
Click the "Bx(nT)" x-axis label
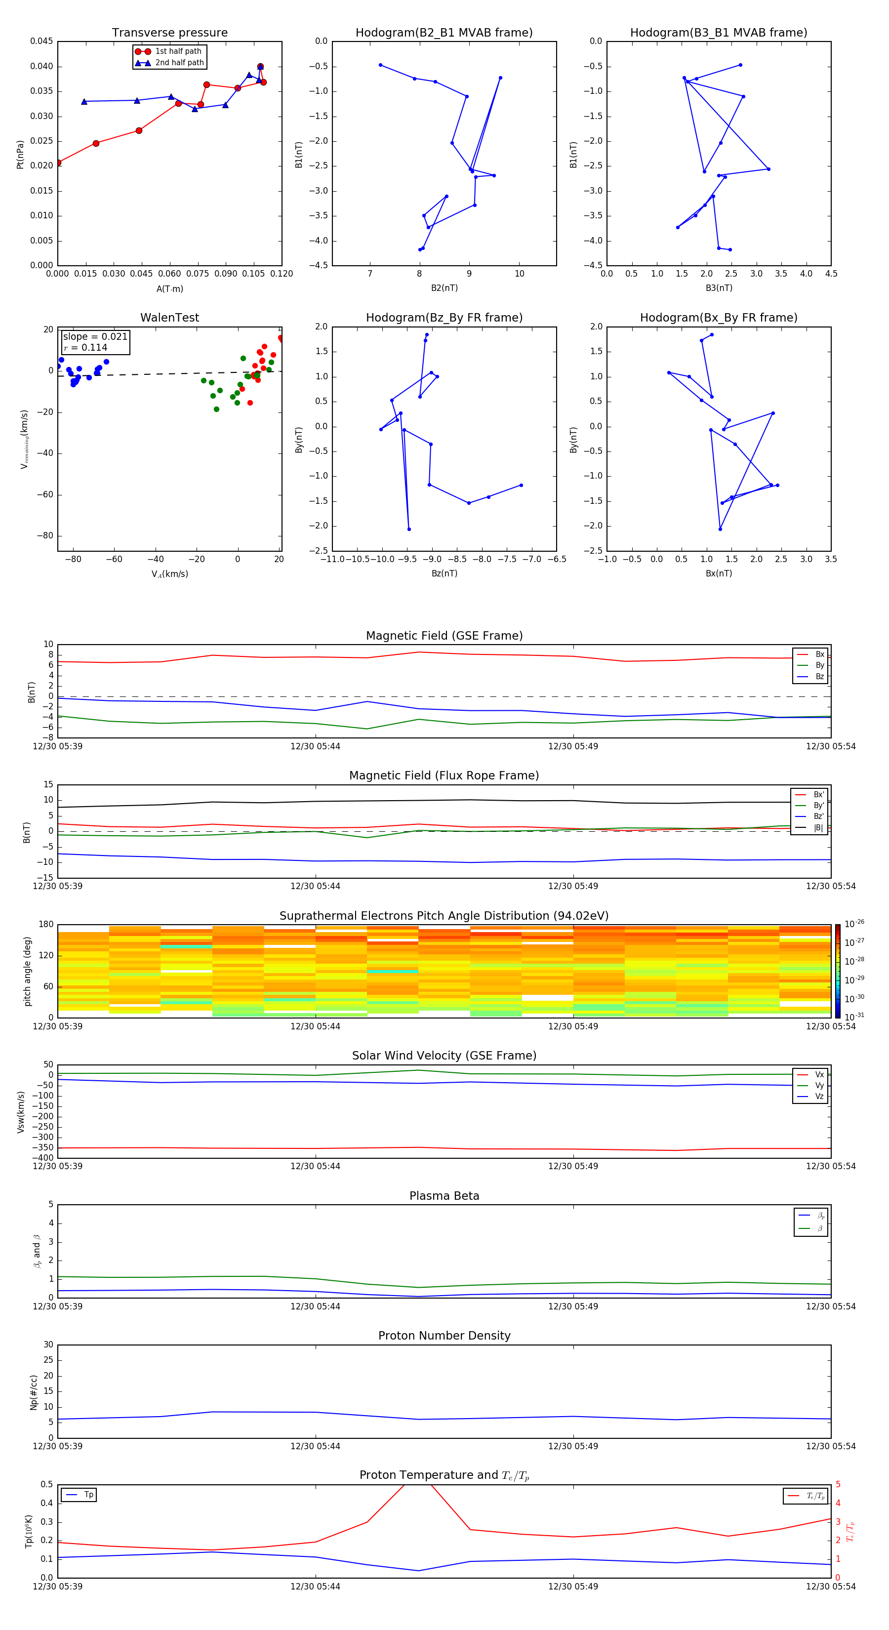tap(719, 573)
